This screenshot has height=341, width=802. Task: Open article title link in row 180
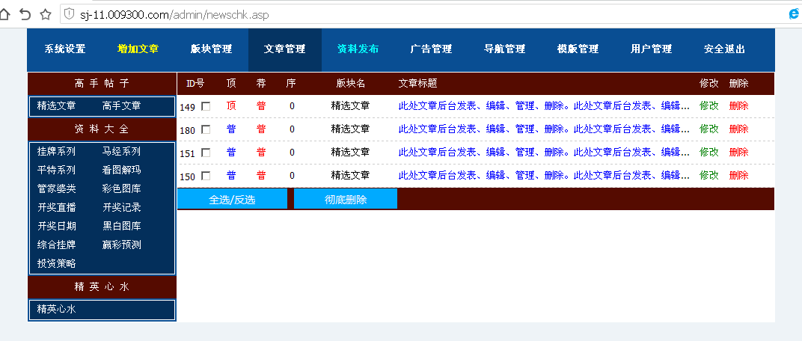(x=544, y=129)
